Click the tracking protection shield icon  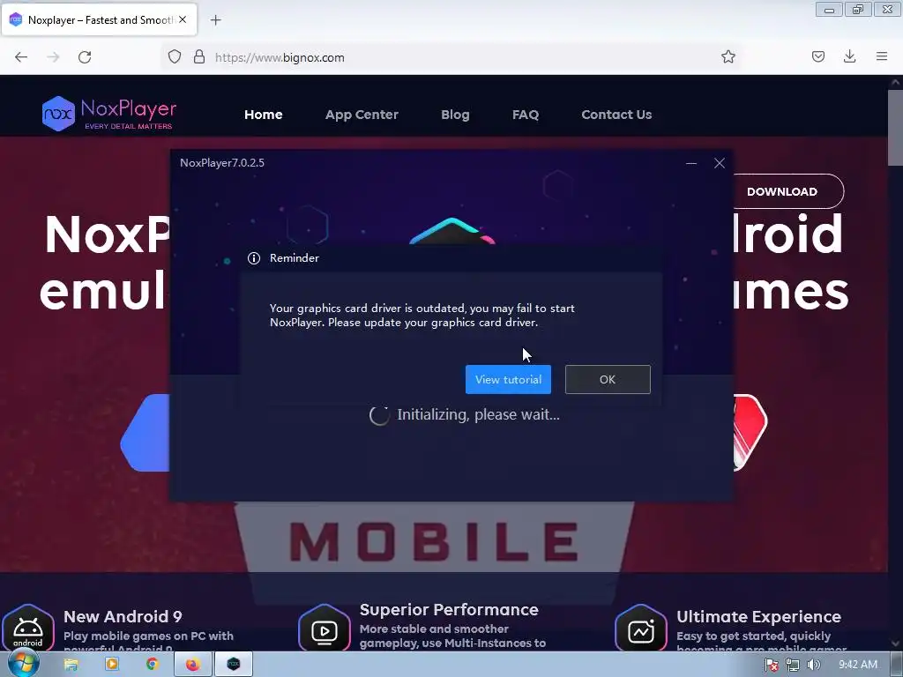[175, 56]
